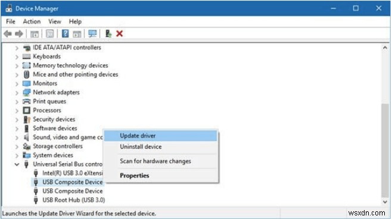Click the IDE ATA/ATAPI controllers icon
This screenshot has height=219, width=392.
click(26, 48)
